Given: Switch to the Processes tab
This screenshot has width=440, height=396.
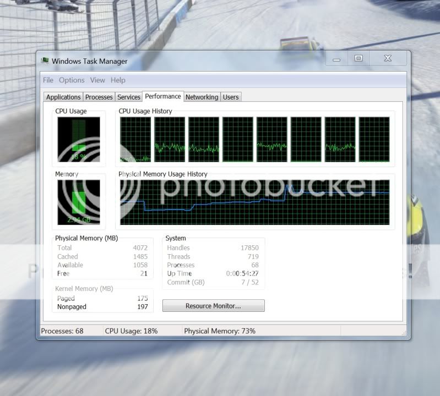Looking at the screenshot, I should click(x=99, y=97).
